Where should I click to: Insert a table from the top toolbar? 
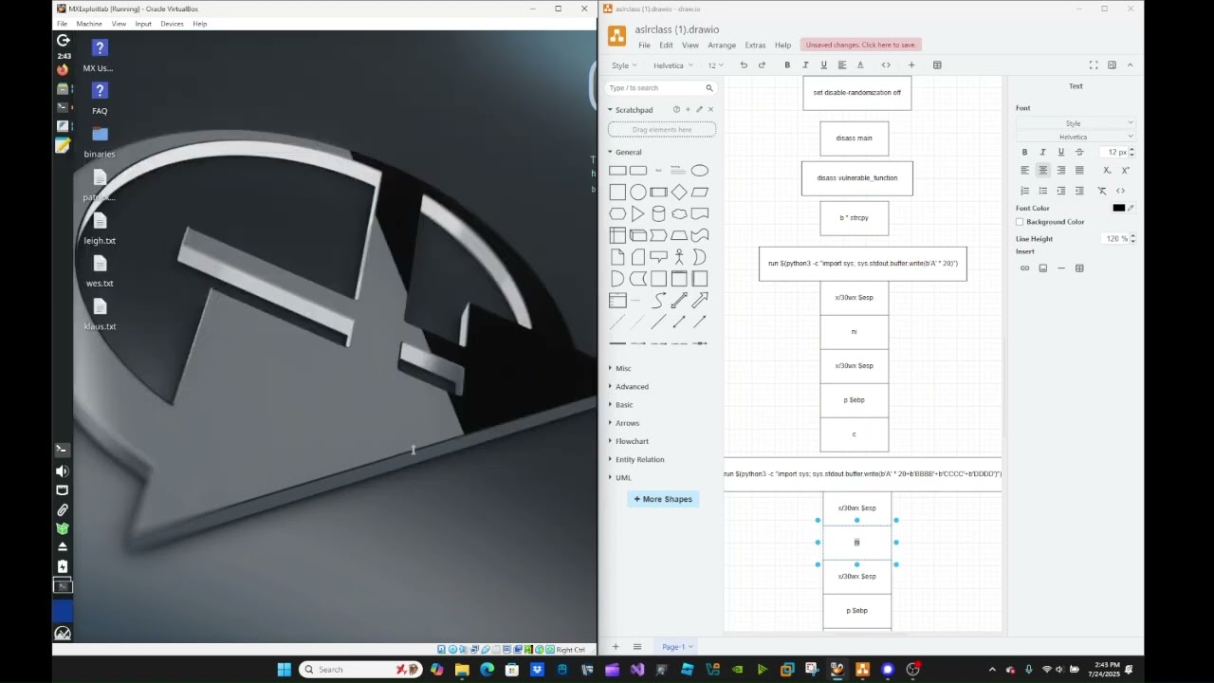tap(937, 65)
